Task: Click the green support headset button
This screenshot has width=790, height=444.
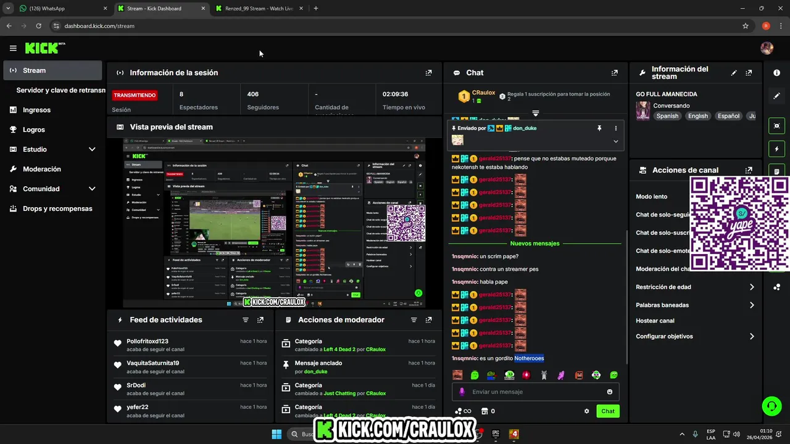Action: (x=771, y=406)
